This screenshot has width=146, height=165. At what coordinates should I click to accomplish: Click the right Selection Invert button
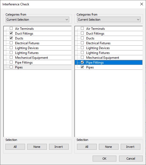tap(130, 147)
